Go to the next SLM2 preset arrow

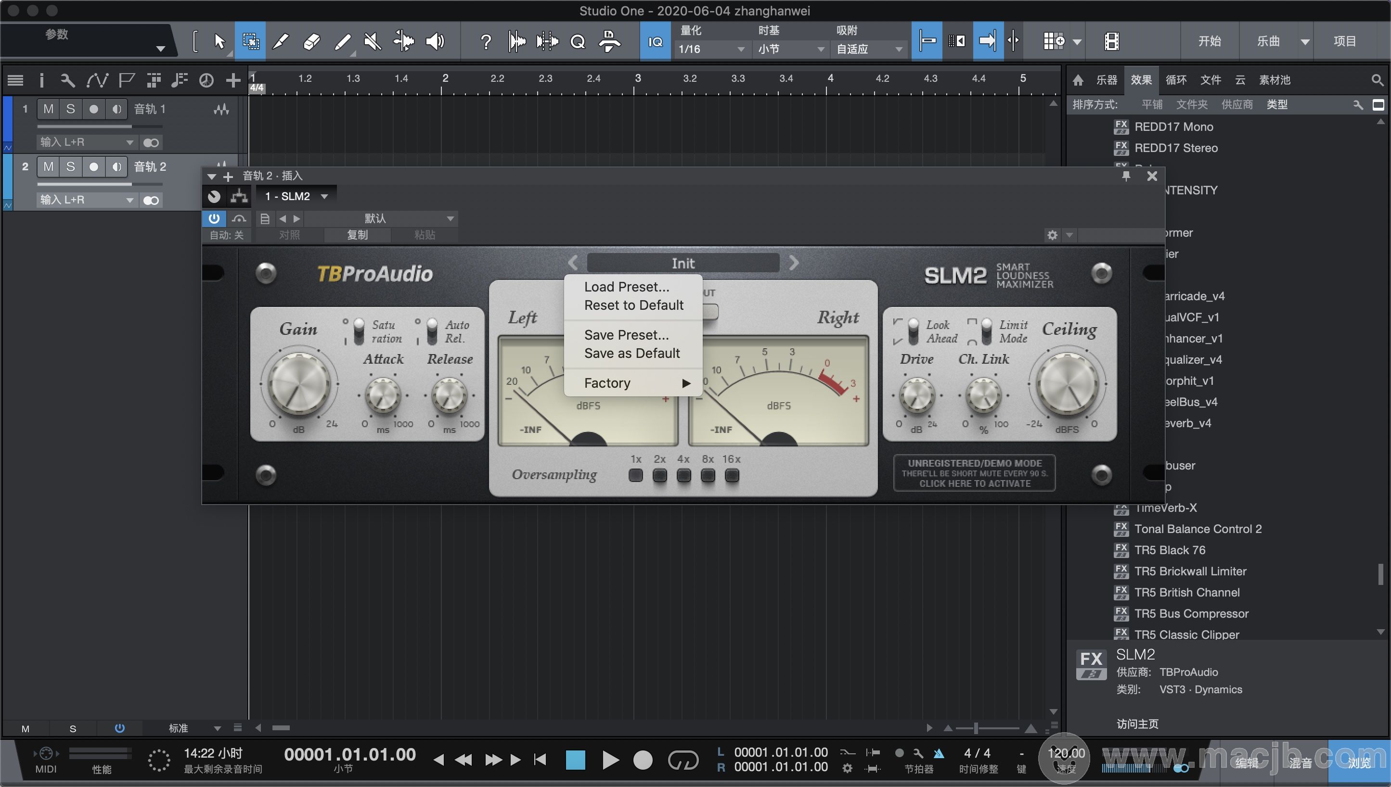pyautogui.click(x=793, y=263)
